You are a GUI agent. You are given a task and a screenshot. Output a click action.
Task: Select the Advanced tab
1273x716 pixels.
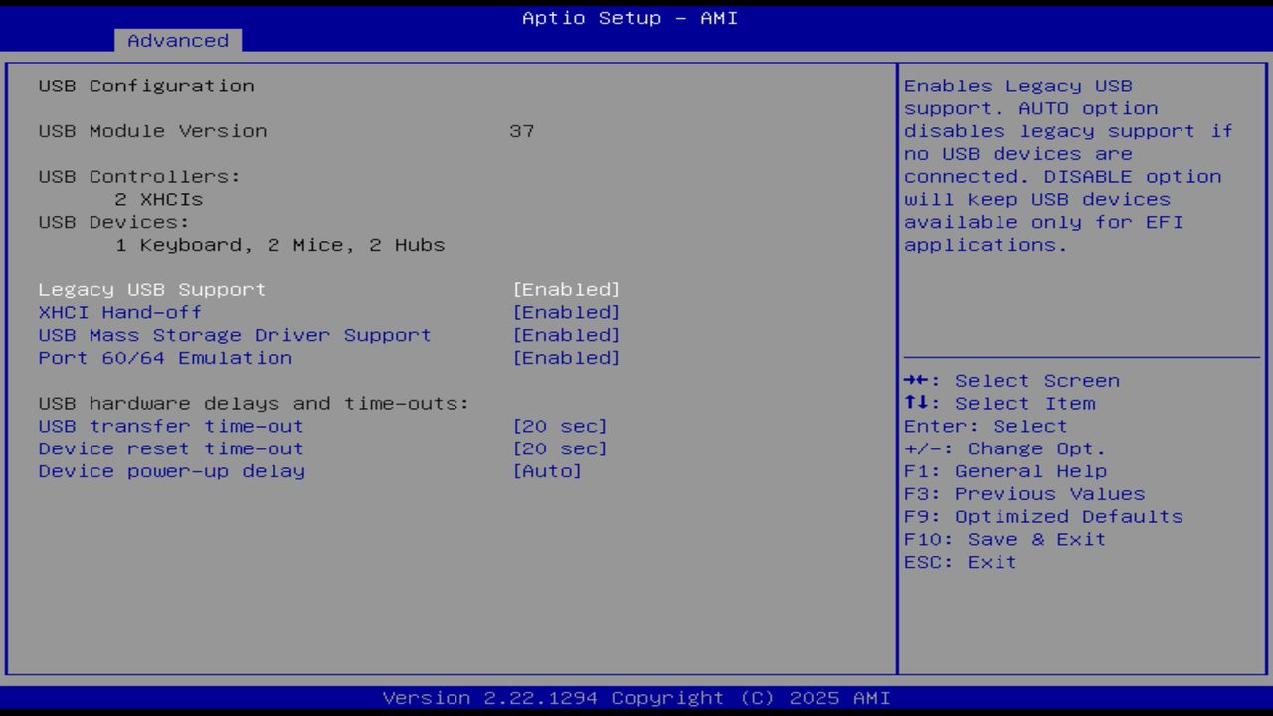(x=177, y=40)
